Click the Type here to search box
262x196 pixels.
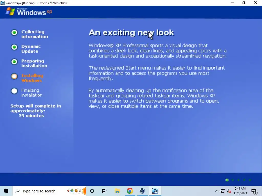(49, 191)
